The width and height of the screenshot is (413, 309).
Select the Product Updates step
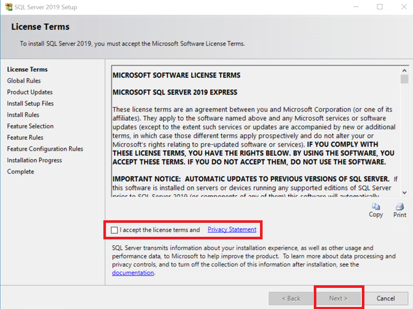30,92
